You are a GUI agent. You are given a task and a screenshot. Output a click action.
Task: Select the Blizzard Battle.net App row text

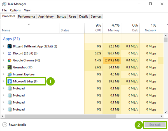point(35,46)
